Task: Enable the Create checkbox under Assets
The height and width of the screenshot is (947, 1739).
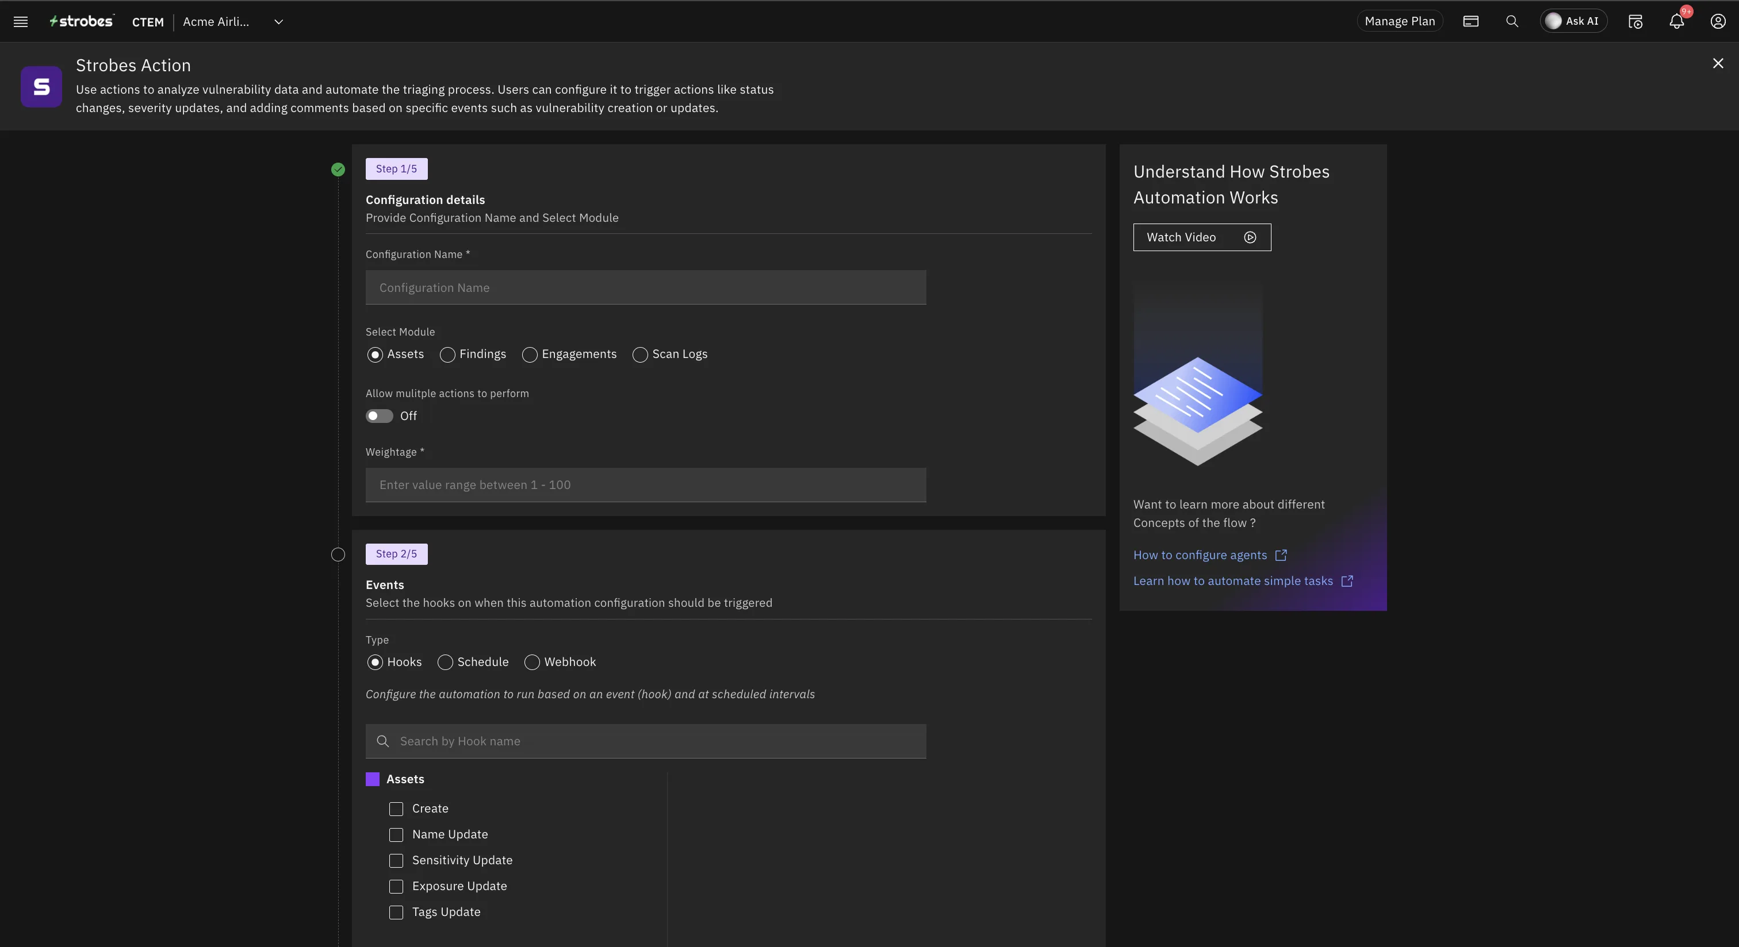Action: [x=396, y=809]
